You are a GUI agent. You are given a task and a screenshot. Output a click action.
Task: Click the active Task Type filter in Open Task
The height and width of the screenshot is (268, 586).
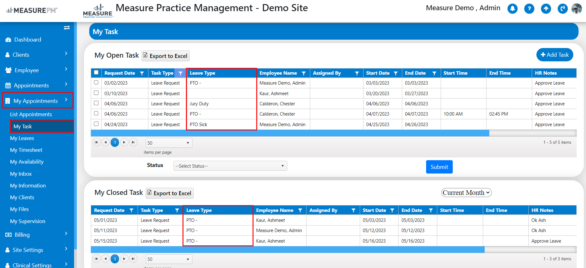pyautogui.click(x=180, y=73)
